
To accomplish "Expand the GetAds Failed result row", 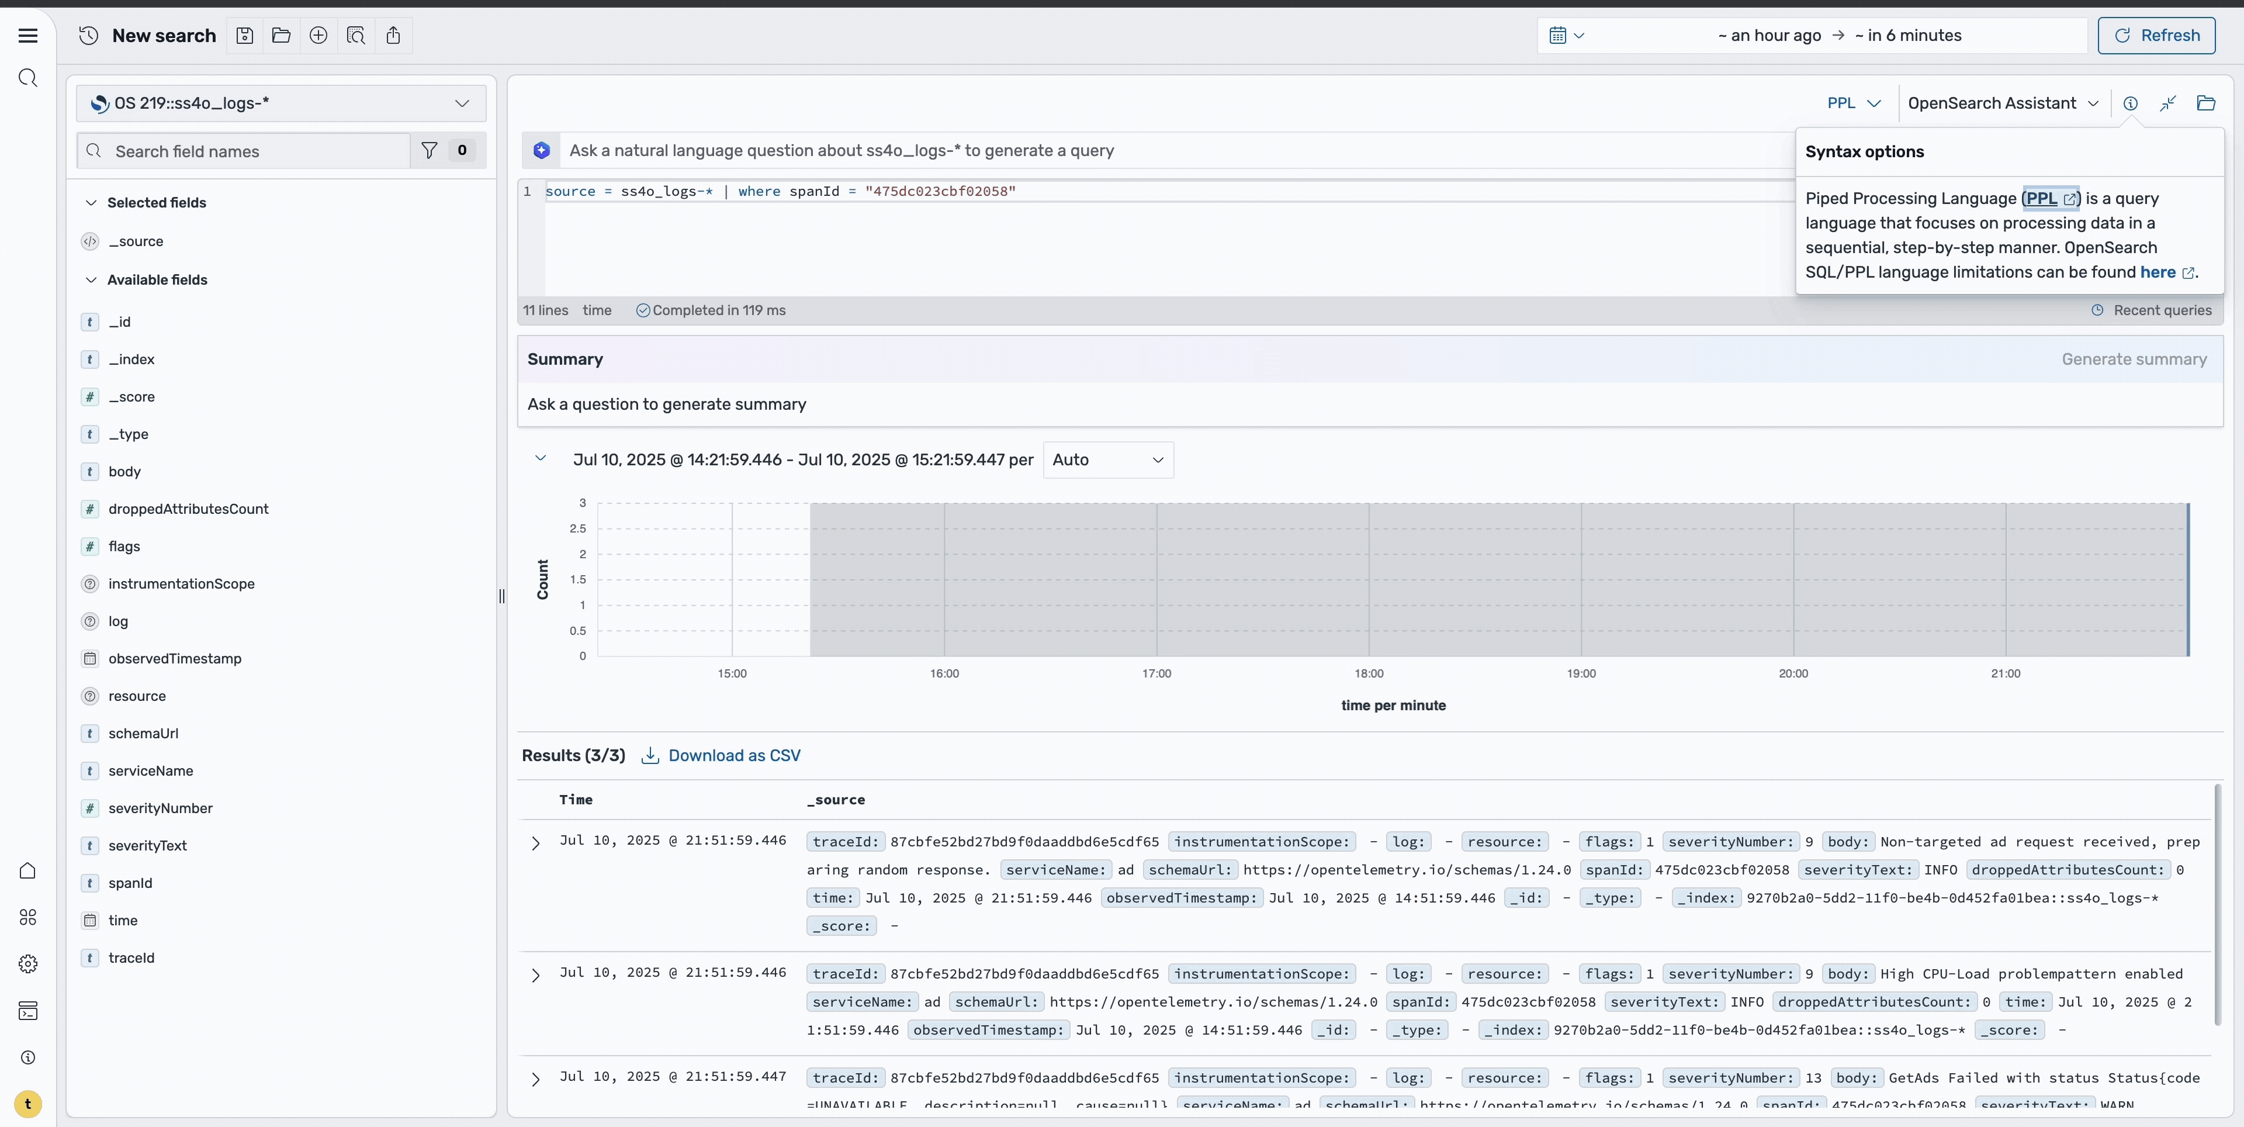I will pyautogui.click(x=536, y=1079).
